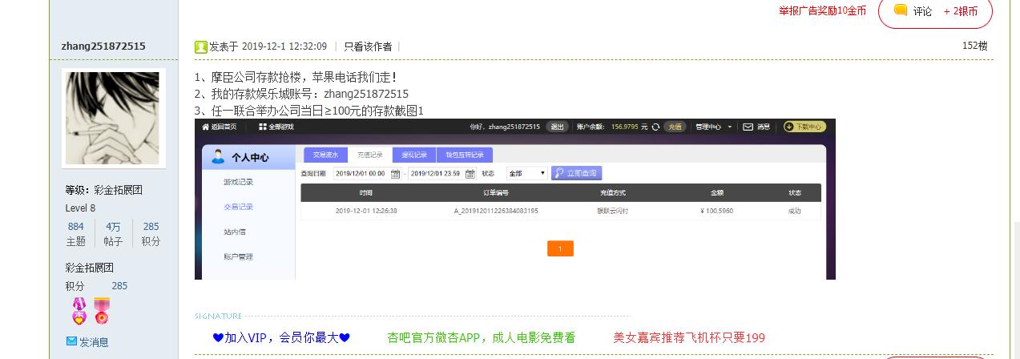Select the 提现记录 tab
Viewport: 1020px width, 359px height.
point(414,155)
